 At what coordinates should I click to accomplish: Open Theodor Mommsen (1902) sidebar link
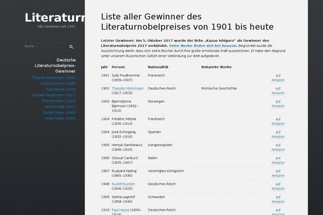54,78
